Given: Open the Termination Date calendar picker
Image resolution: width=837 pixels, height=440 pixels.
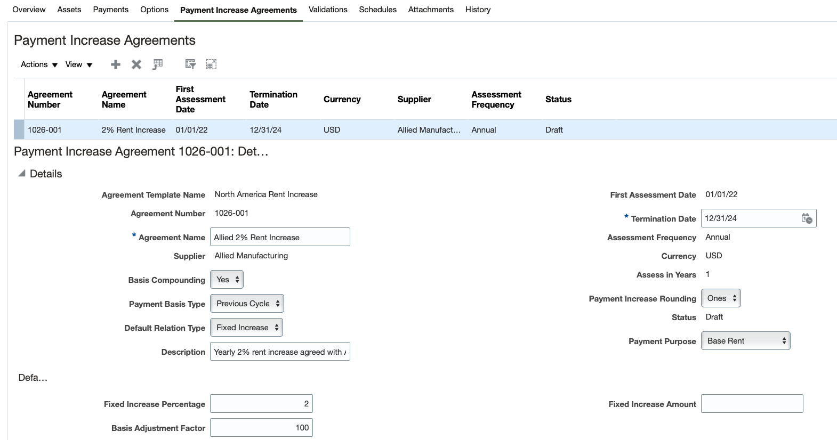Looking at the screenshot, I should [x=807, y=218].
